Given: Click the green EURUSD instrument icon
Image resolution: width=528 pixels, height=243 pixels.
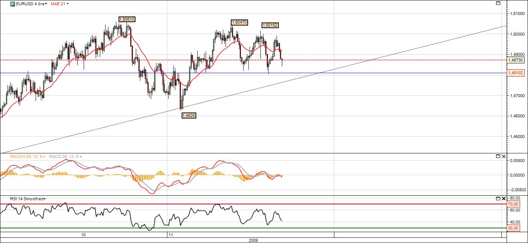Looking at the screenshot, I should [x=12, y=4].
